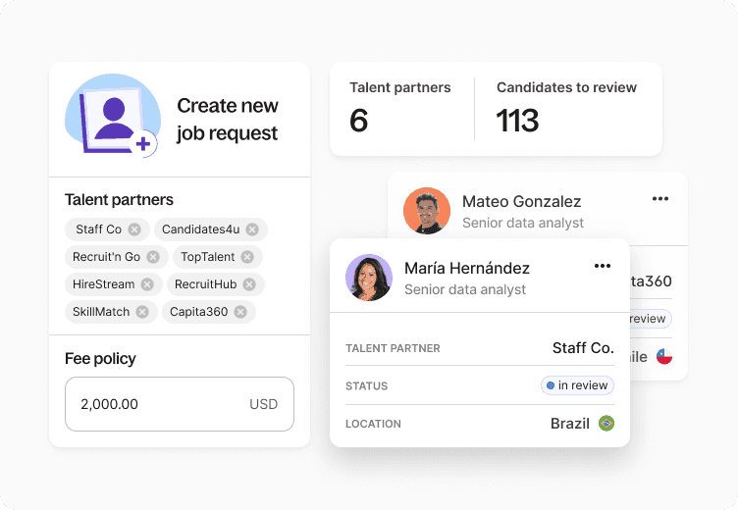Viewport: 738px width, 510px height.
Task: Click the SkillMatch tag label
Action: pos(101,312)
